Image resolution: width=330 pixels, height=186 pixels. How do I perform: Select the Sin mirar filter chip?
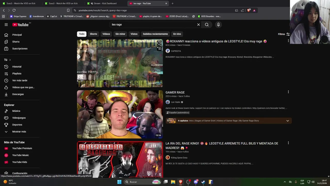tap(120, 34)
